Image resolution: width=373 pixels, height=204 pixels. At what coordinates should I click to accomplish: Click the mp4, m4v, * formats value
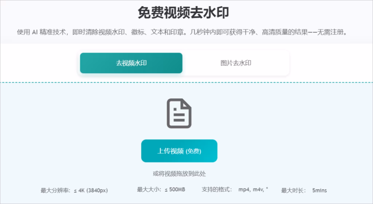[x=253, y=189]
